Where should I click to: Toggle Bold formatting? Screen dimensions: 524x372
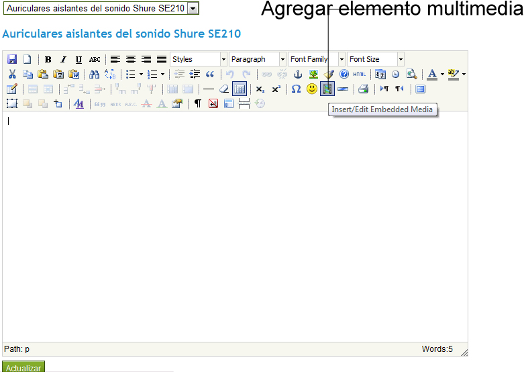[x=48, y=60]
